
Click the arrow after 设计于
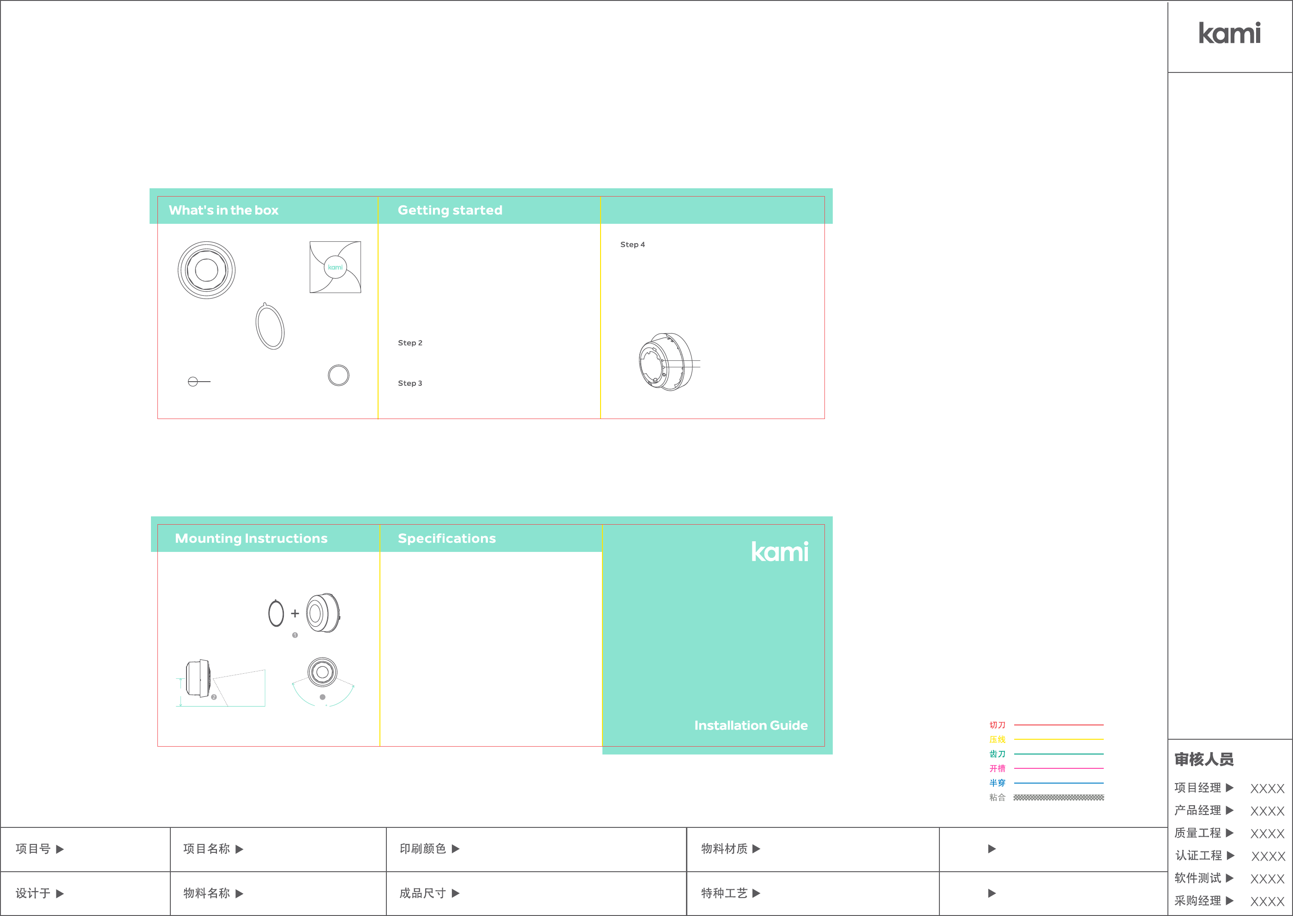[x=60, y=893]
